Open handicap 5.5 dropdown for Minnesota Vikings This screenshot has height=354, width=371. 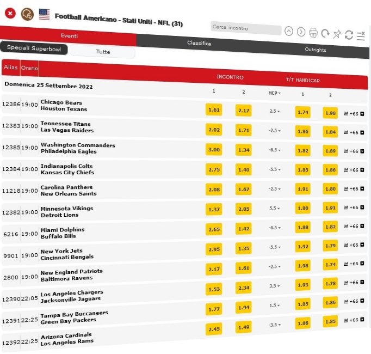pos(275,208)
